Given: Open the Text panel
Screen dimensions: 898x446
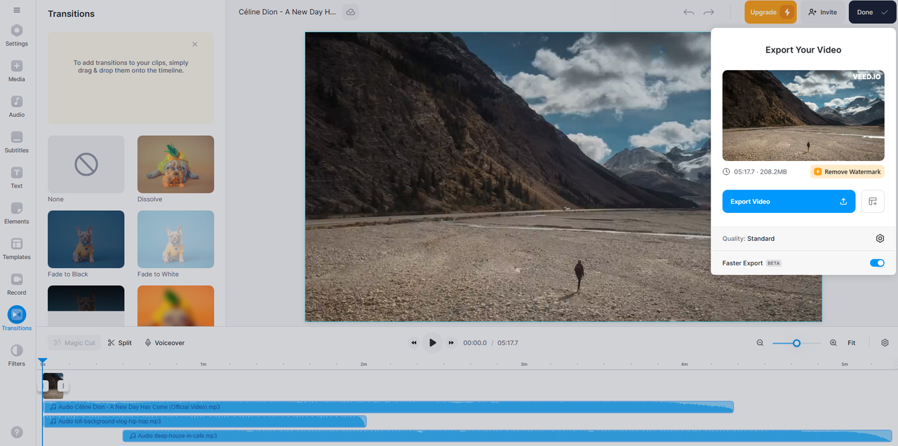Looking at the screenshot, I should [17, 178].
